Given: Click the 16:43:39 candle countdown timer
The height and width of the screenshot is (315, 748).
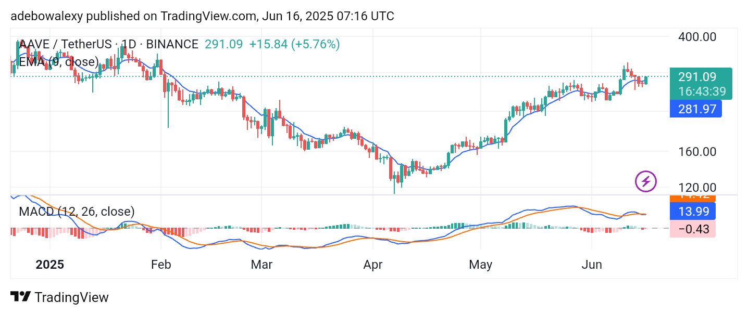Looking at the screenshot, I should click(701, 91).
